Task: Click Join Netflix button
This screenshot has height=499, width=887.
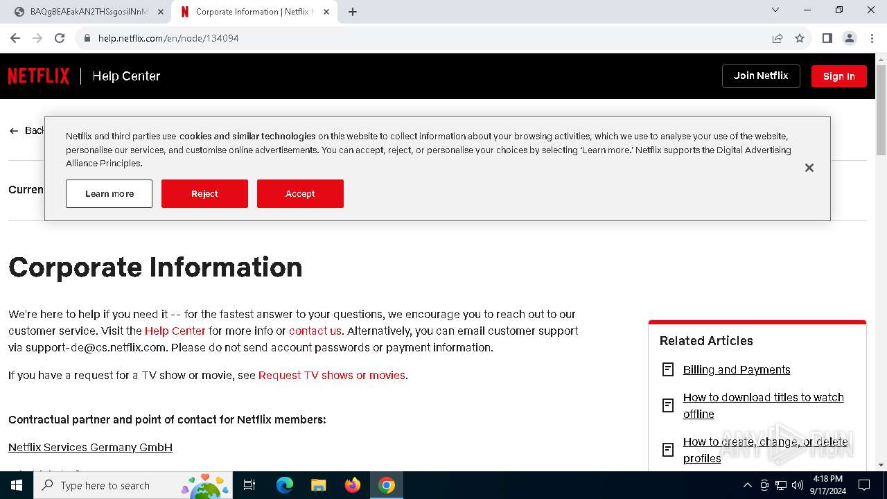Action: pos(761,76)
